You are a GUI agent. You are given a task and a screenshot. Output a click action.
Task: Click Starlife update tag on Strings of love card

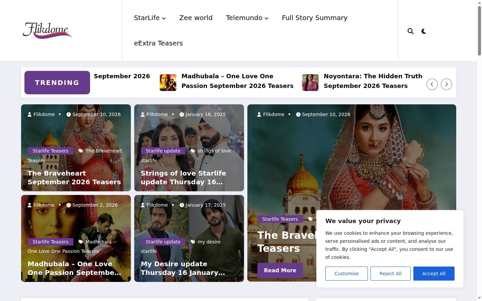tap(163, 151)
